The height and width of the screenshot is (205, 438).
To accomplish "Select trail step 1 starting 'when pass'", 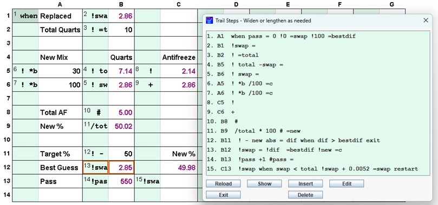I will pos(281,36).
